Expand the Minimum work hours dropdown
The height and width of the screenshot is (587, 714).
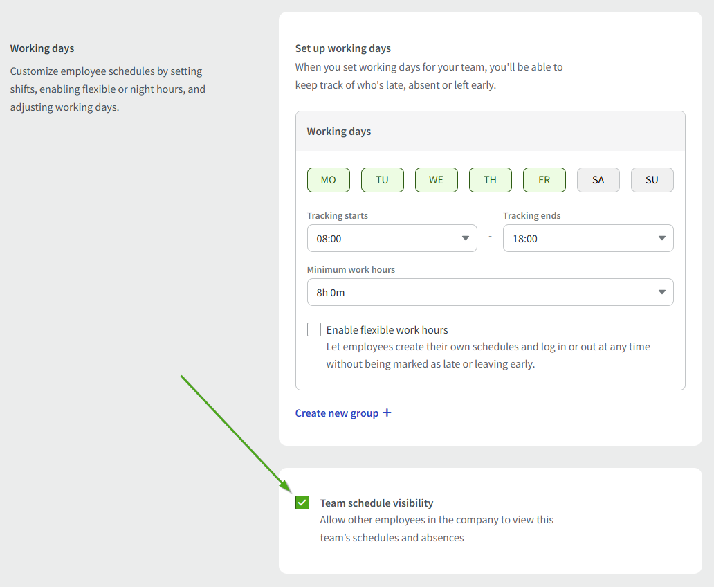tap(489, 292)
